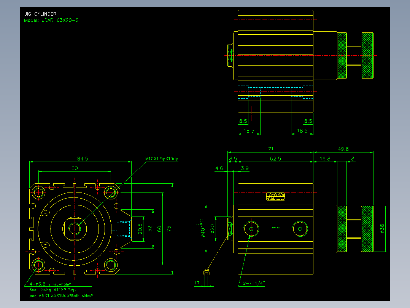The image size is (410, 308).
Task: Select the 3.9 dimension
Action: (x=245, y=168)
